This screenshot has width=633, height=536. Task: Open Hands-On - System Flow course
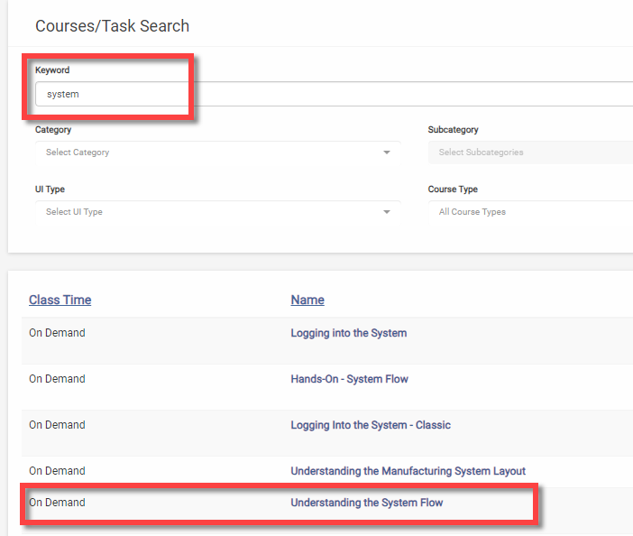[x=350, y=379]
